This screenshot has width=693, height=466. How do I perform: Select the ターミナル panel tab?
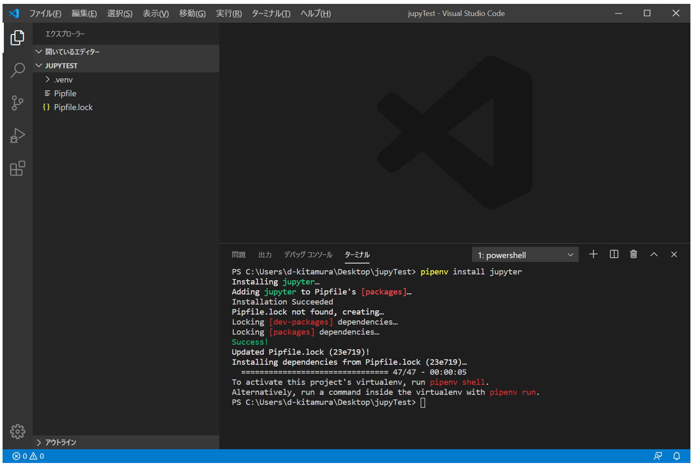click(357, 254)
